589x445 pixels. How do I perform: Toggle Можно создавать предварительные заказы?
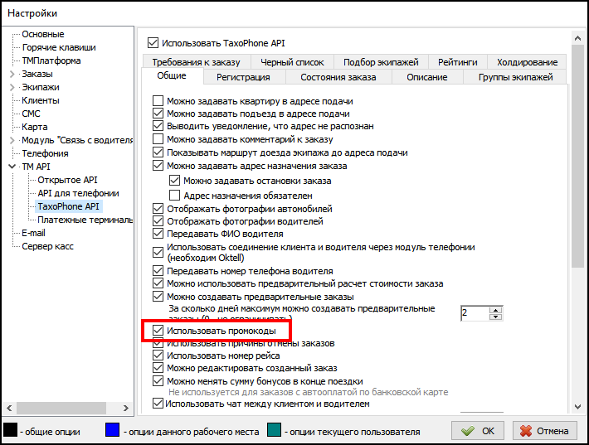(x=158, y=297)
